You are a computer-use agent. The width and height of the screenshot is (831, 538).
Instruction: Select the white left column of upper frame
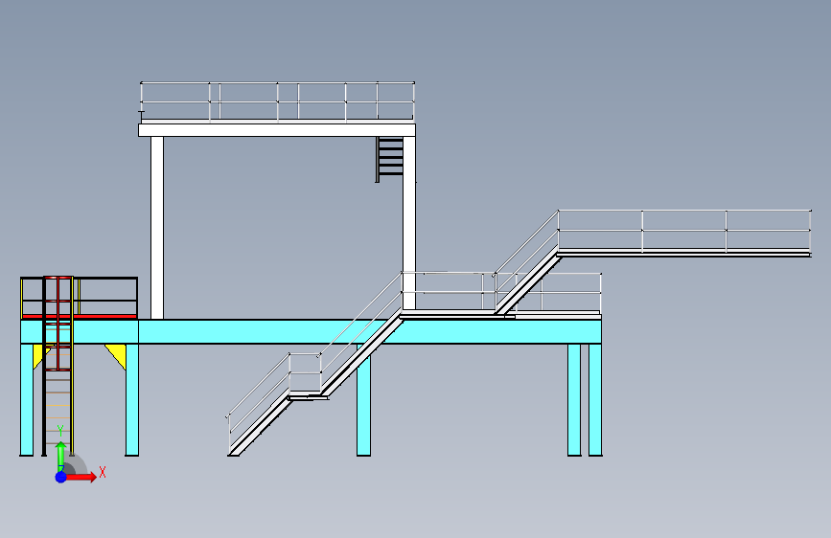[157, 228]
